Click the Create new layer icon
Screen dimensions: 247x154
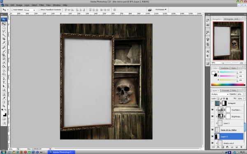[236, 147]
